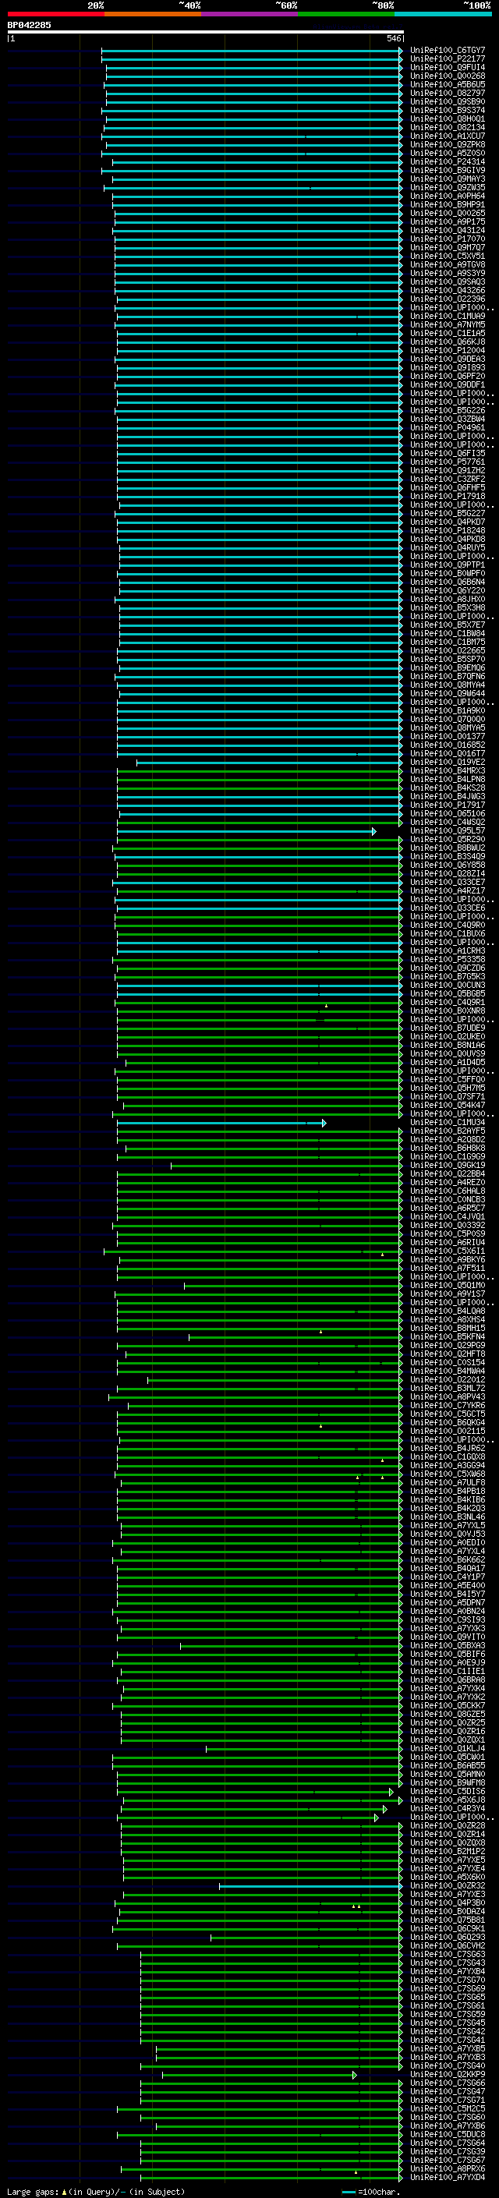This screenshot has height=2198, width=499.
Task: Select the UniRef100_Q00265 label
Action: point(448,214)
